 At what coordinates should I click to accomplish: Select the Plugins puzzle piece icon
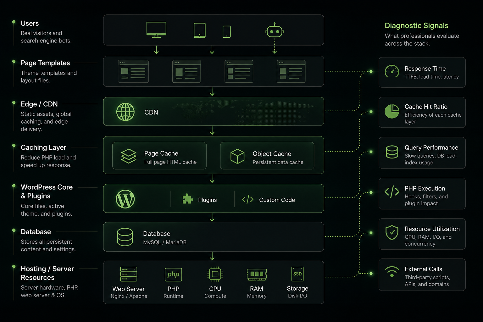click(x=188, y=199)
